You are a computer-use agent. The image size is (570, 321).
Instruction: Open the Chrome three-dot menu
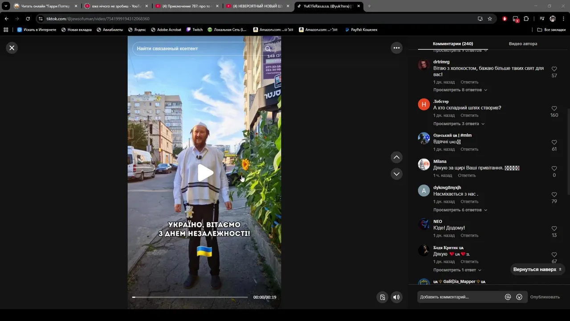tap(563, 19)
